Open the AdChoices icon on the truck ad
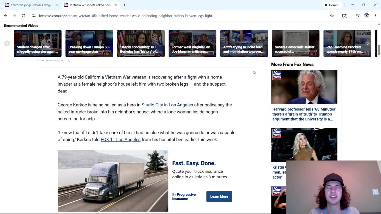 tap(166, 152)
